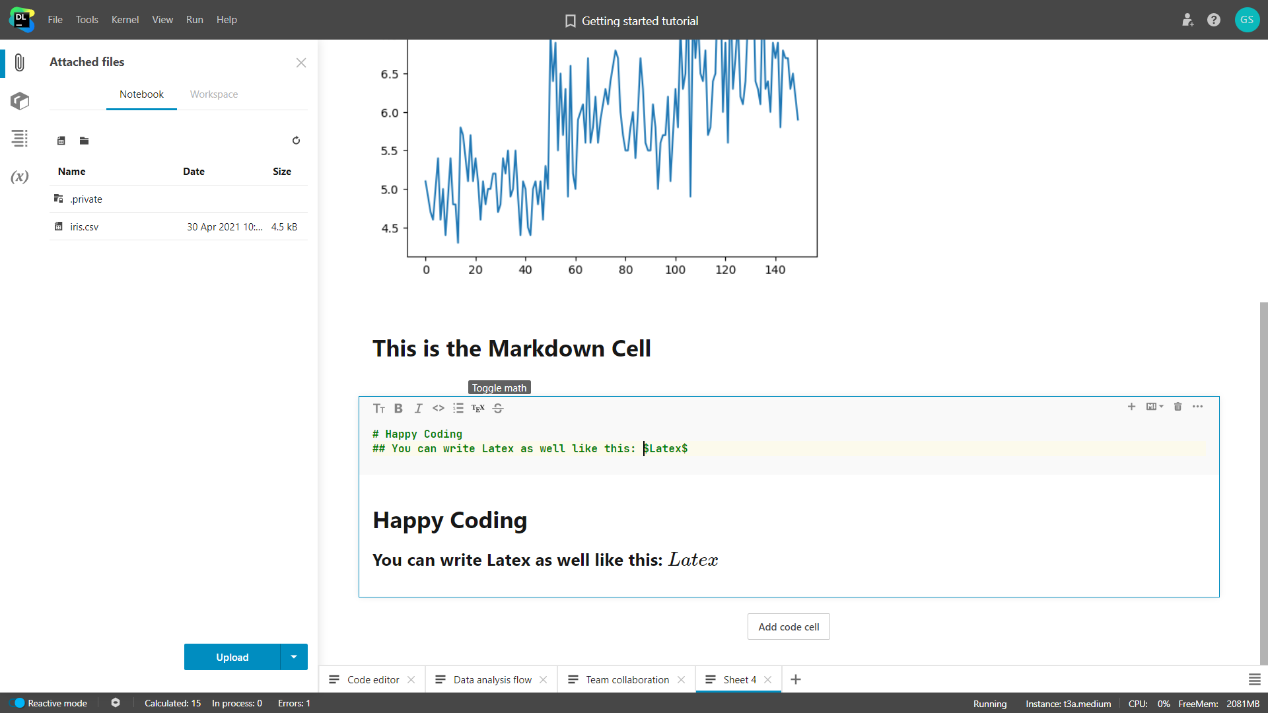Open the cell action menu ellipsis
Viewport: 1268px width, 713px height.
coord(1197,407)
